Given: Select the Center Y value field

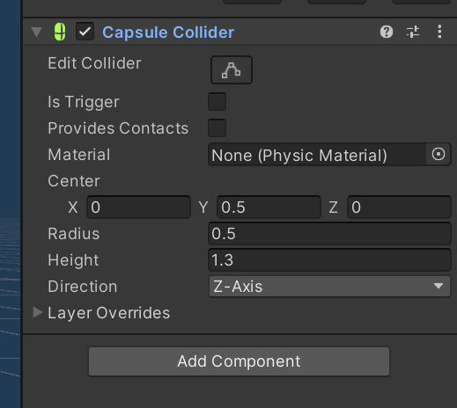Looking at the screenshot, I should click(269, 208).
